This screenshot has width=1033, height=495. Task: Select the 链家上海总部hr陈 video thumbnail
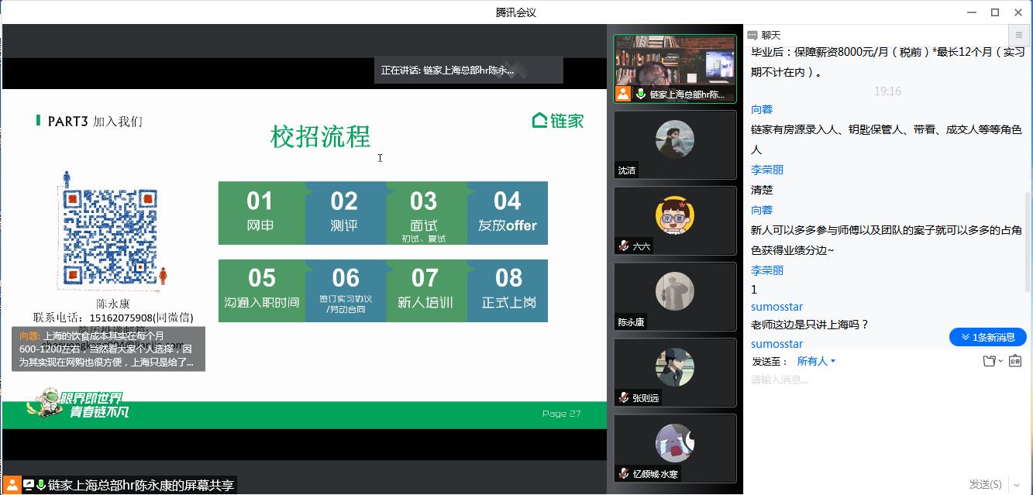tap(675, 69)
